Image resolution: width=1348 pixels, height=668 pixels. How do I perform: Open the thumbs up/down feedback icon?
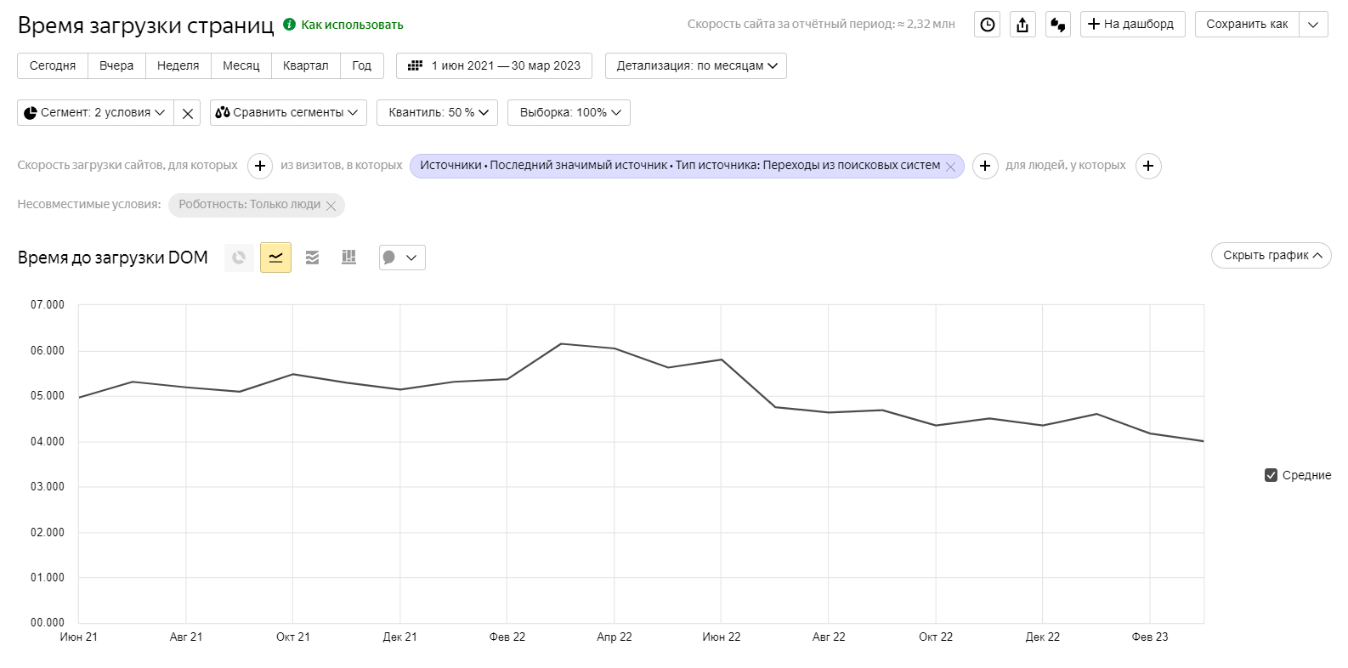point(1058,25)
